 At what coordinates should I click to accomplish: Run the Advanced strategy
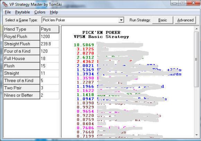[185, 20]
